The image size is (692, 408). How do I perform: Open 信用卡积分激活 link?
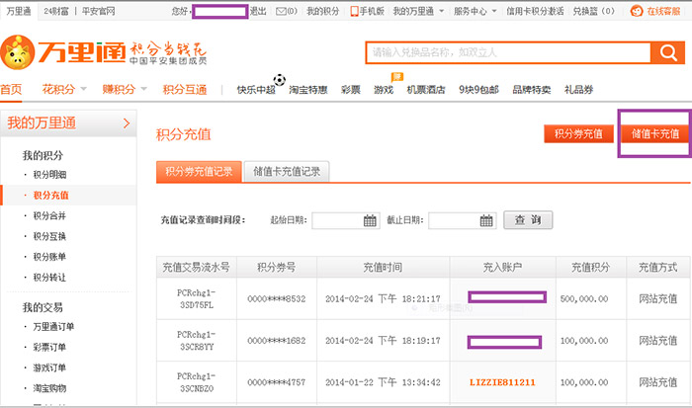tap(535, 12)
